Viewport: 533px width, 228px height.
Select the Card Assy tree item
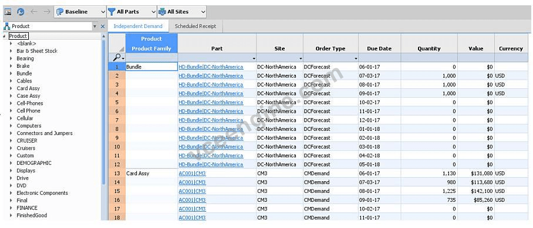click(x=28, y=88)
